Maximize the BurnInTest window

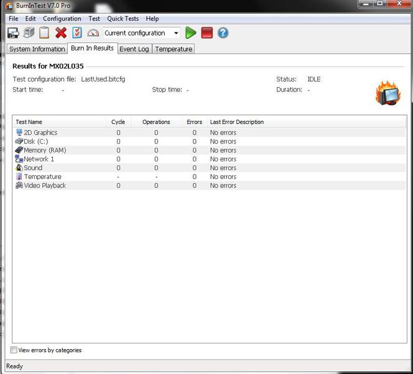(x=380, y=4)
